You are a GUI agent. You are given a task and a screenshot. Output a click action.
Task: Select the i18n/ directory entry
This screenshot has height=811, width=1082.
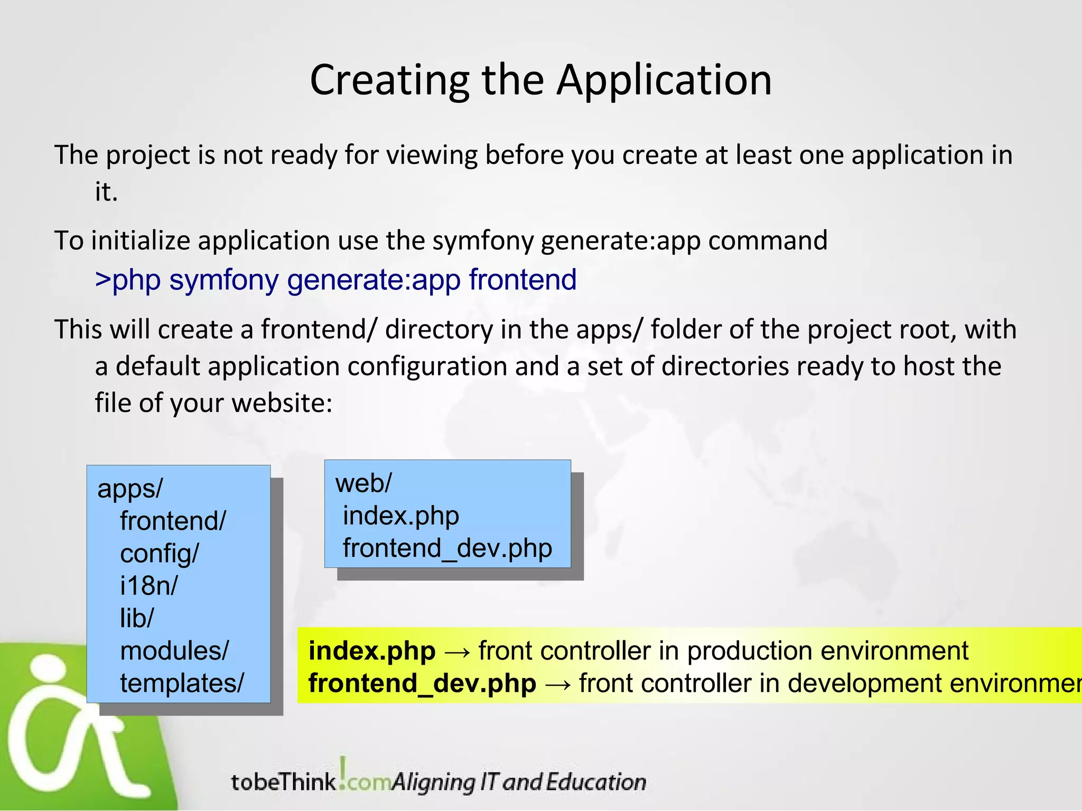click(x=149, y=586)
